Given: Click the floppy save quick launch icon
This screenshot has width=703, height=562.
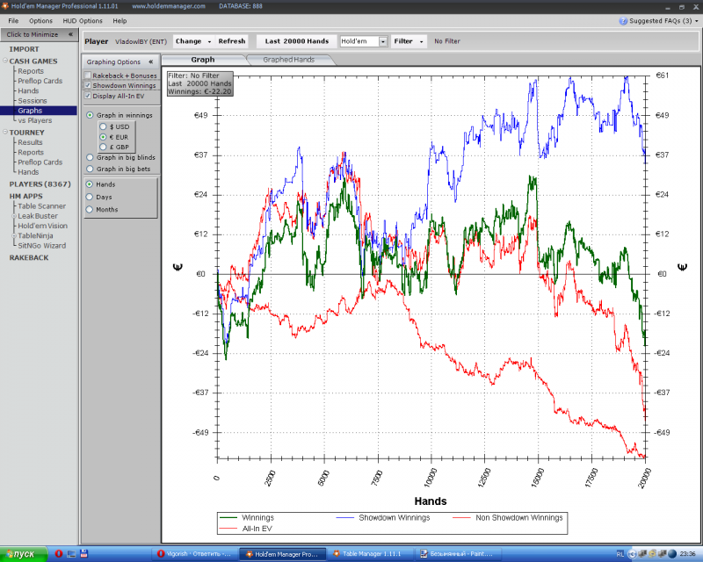Looking at the screenshot, I should pos(83,554).
